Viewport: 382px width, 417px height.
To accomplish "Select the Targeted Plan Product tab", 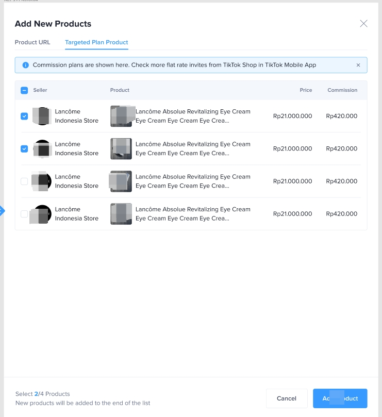I will pos(96,42).
